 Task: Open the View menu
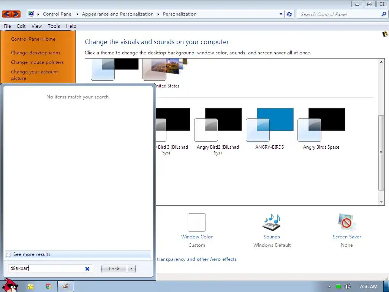click(x=37, y=26)
